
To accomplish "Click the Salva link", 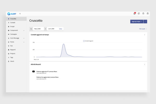I will point(61,29).
